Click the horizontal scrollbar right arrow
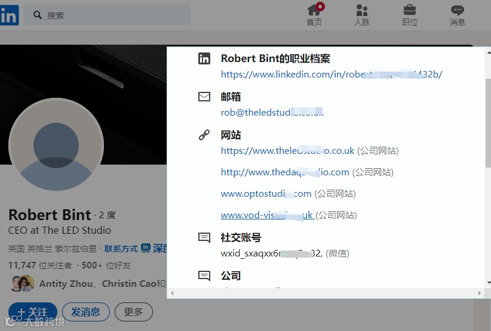Viewport: 491px width, 331px height. coord(480,293)
